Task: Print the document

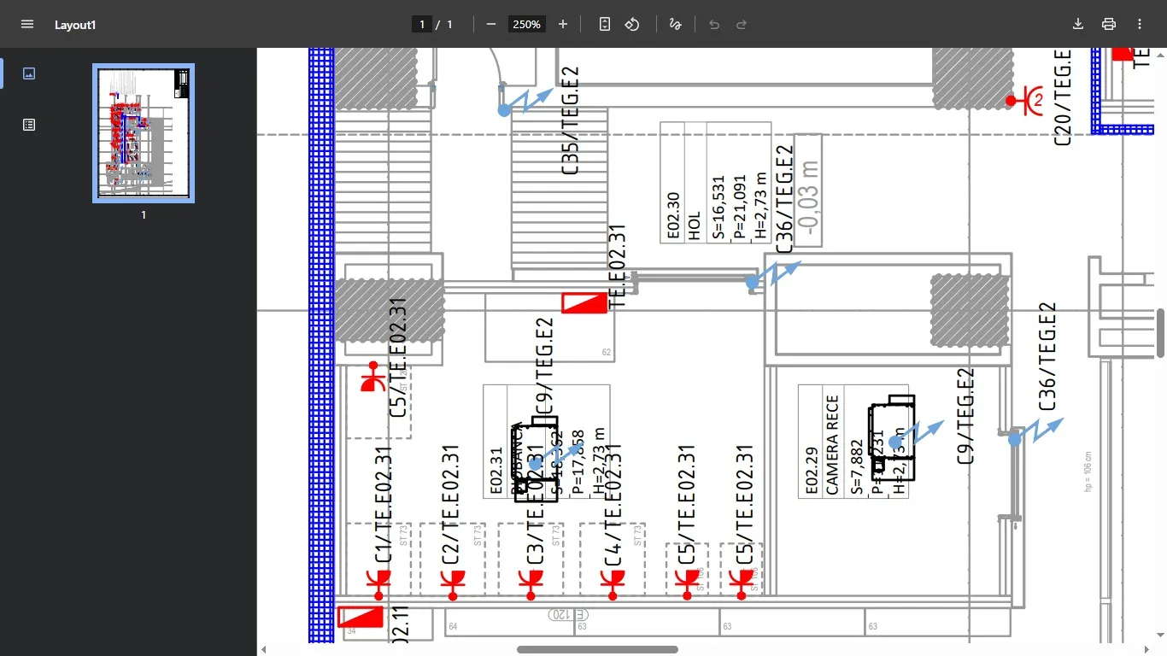Action: point(1109,24)
